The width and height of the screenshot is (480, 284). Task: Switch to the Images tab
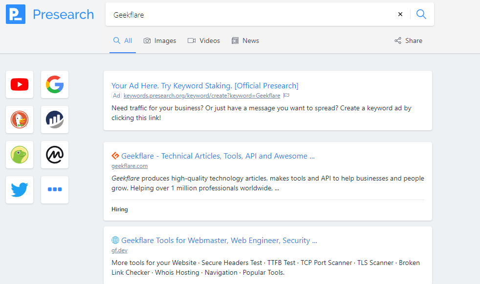coord(160,41)
